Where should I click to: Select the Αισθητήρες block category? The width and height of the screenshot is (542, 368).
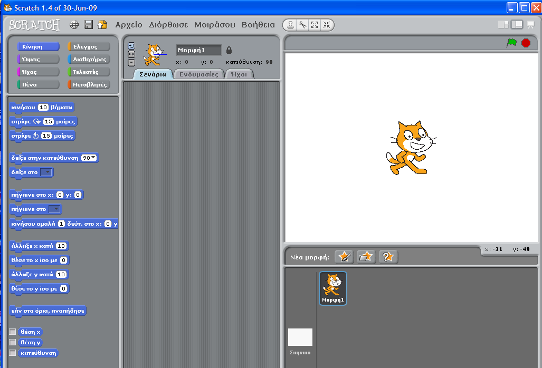89,59
